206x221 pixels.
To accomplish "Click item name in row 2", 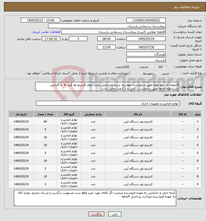I will coord(138,129).
